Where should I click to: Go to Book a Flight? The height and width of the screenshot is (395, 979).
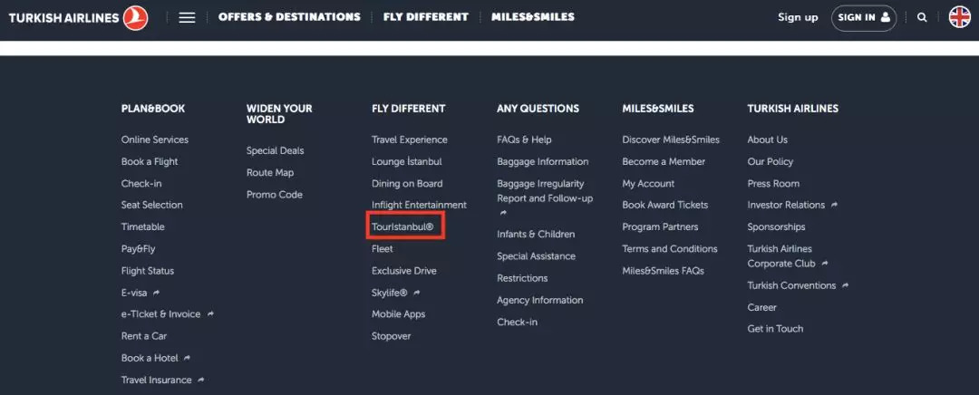150,161
